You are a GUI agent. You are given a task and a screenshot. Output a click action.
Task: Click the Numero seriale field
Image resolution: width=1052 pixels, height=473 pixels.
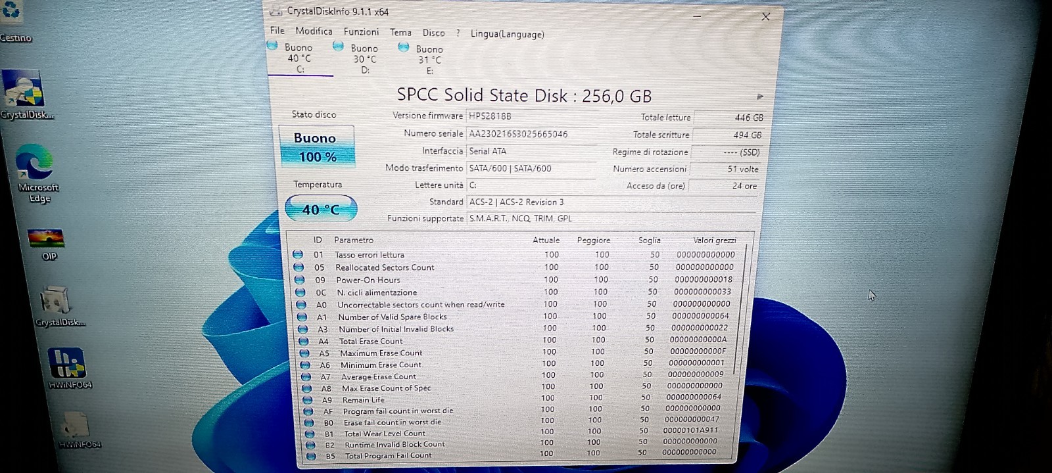point(531,134)
